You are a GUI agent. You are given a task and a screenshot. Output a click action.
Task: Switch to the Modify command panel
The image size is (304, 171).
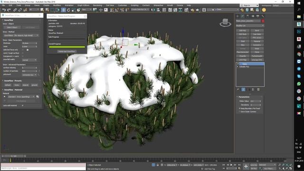(x=242, y=16)
